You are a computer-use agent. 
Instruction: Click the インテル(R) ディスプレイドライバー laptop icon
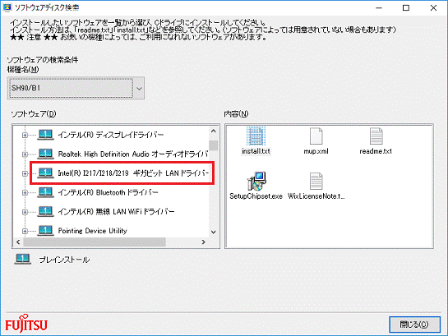tap(46, 135)
